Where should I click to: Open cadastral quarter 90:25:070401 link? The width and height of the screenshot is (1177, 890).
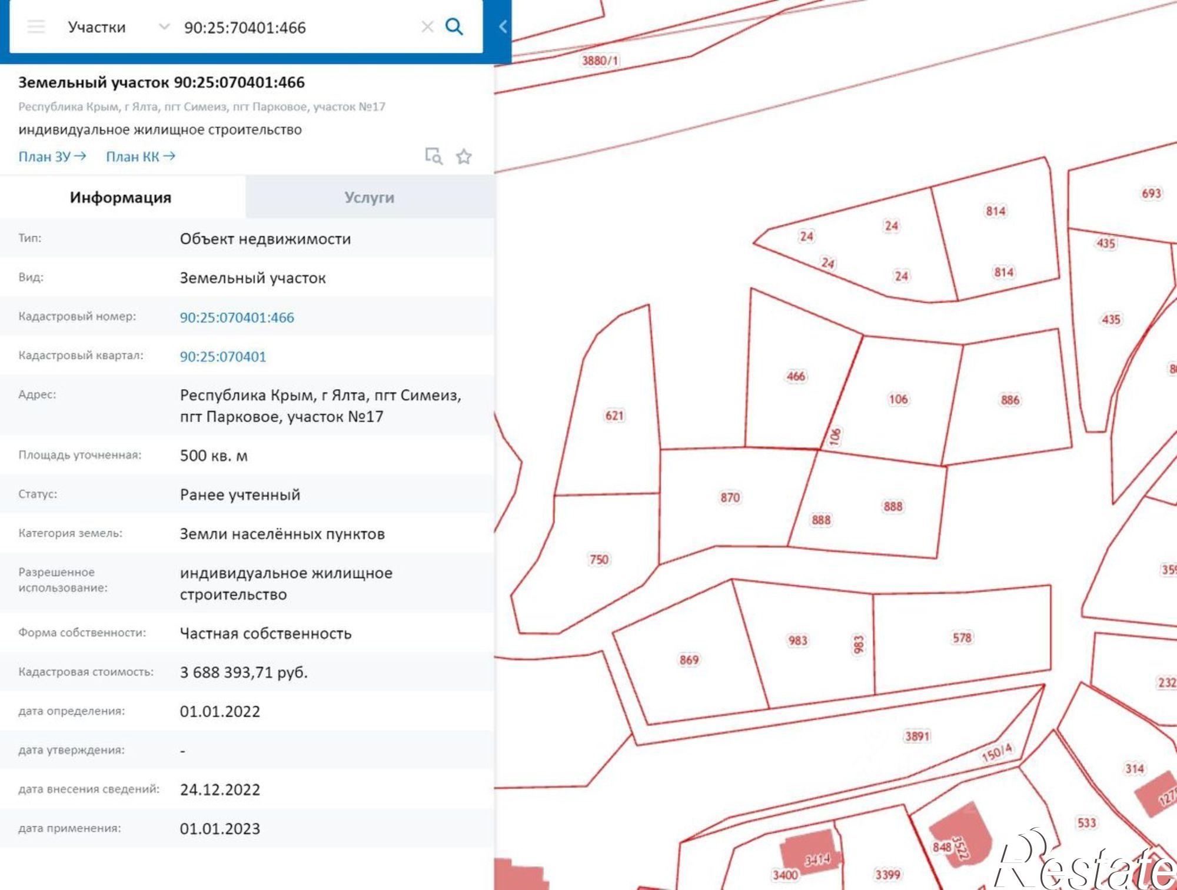click(222, 357)
